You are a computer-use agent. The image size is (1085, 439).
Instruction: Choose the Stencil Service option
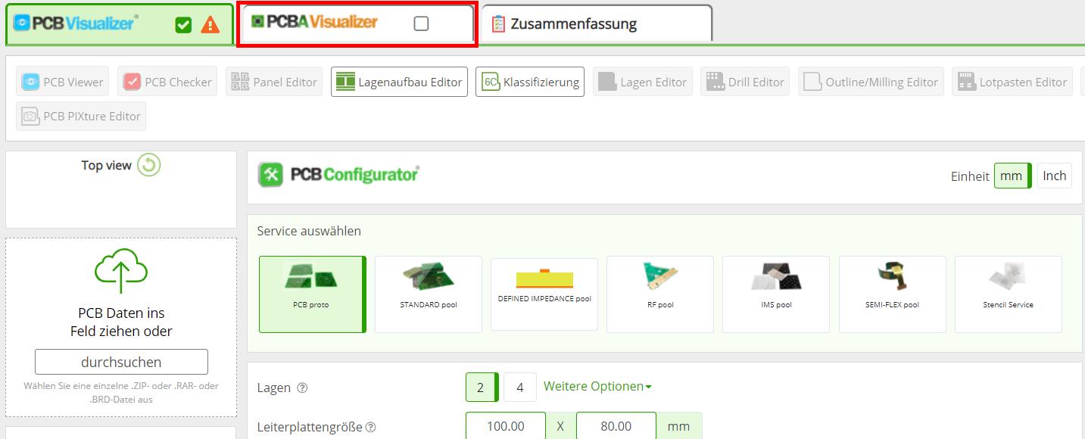pyautogui.click(x=1008, y=294)
